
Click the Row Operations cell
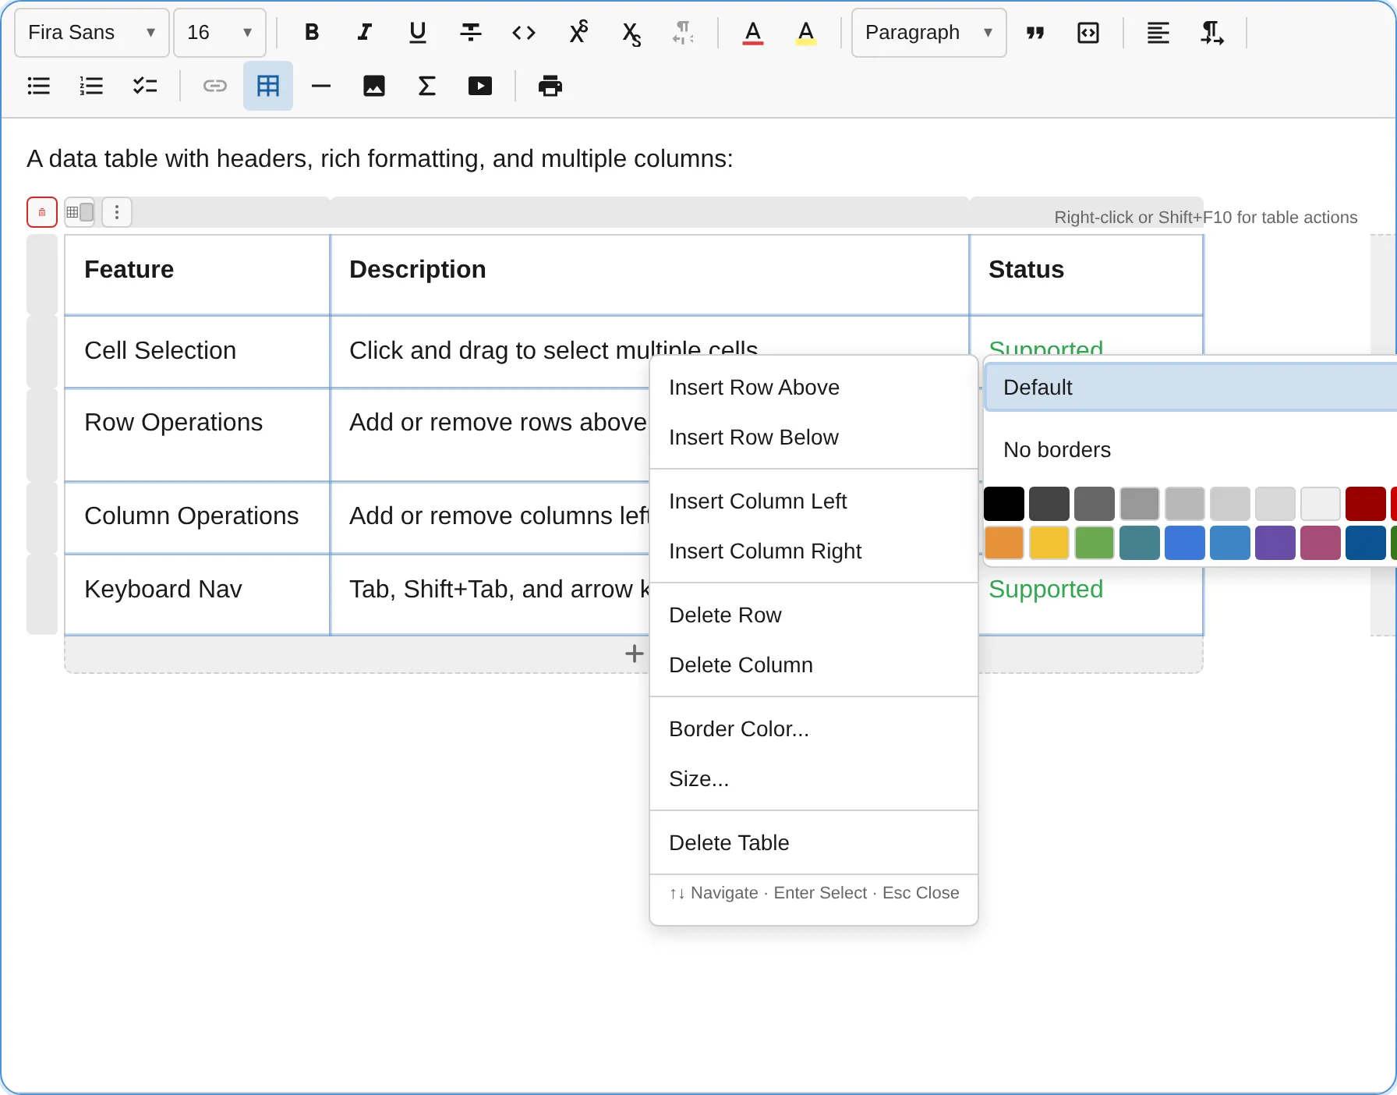click(197, 434)
